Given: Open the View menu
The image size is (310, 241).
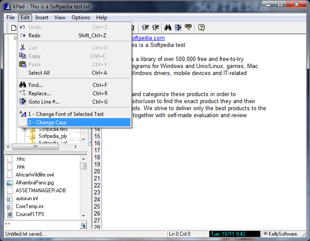Looking at the screenshot, I should click(x=60, y=18).
